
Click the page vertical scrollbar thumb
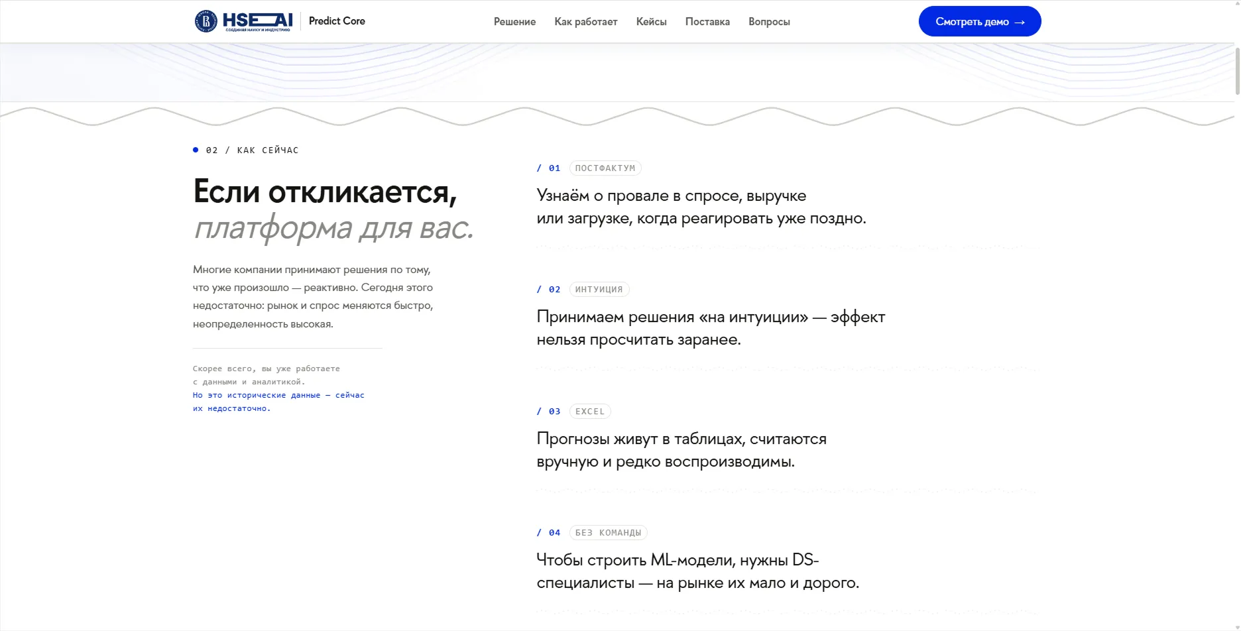tap(1237, 71)
